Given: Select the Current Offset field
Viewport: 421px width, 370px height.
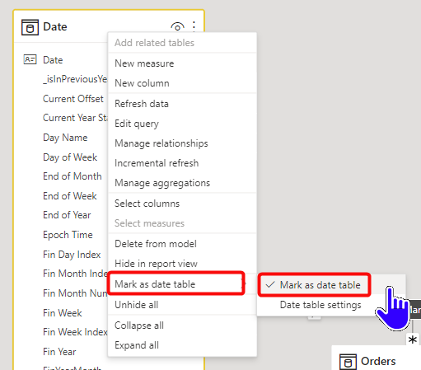Looking at the screenshot, I should point(73,99).
